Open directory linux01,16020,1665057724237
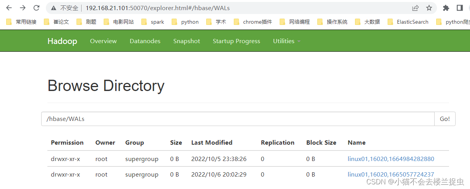 [391, 175]
